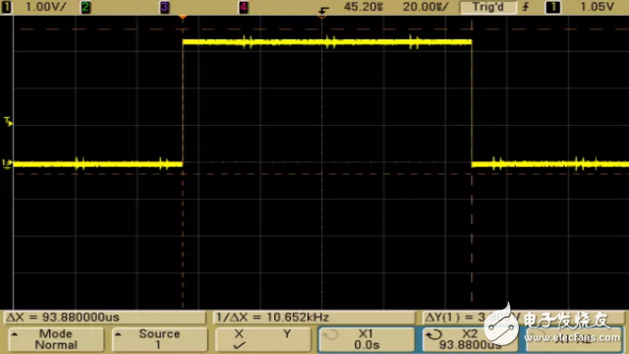The width and height of the screenshot is (629, 354).
Task: Select the X2 93.8800us cursor softkey
Action: [470, 339]
